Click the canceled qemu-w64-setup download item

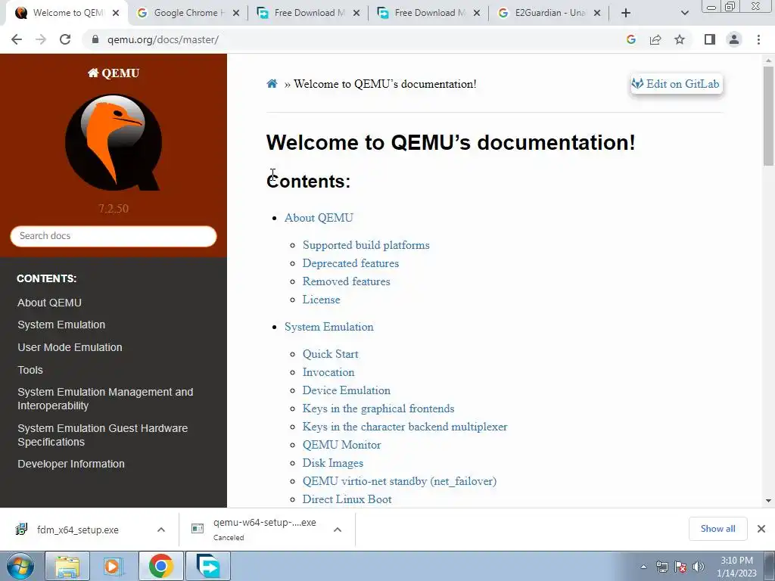click(257, 530)
